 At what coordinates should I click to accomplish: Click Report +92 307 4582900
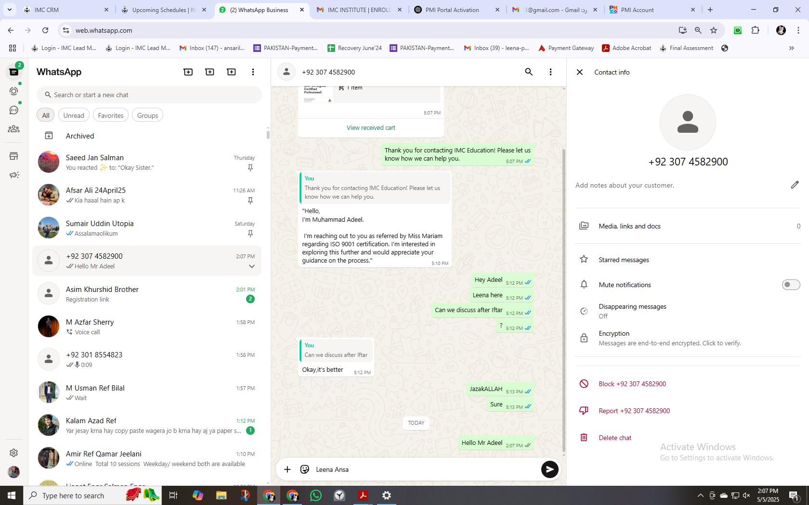click(x=634, y=411)
